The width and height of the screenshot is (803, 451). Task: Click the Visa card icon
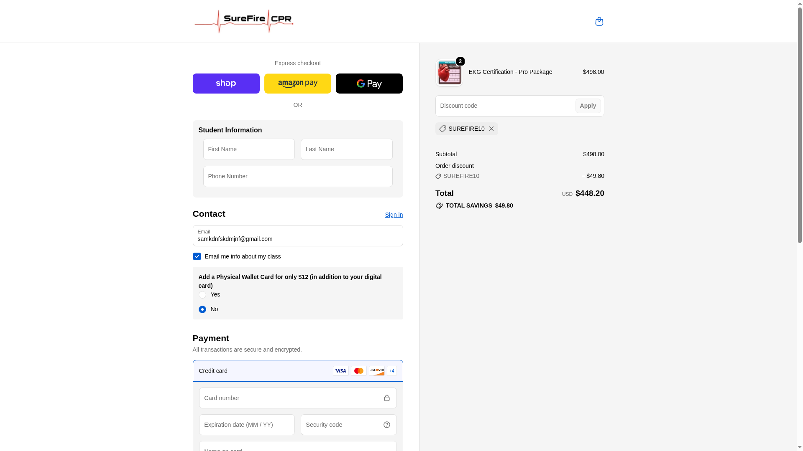pyautogui.click(x=340, y=371)
